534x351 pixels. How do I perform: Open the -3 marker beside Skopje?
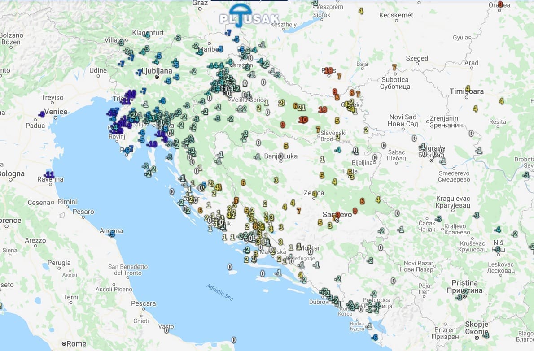point(486,335)
